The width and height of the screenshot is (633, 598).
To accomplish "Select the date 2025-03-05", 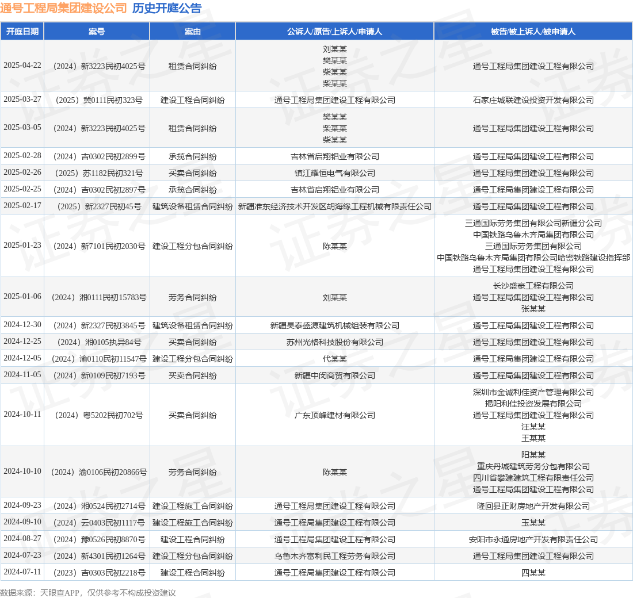I will [22, 128].
